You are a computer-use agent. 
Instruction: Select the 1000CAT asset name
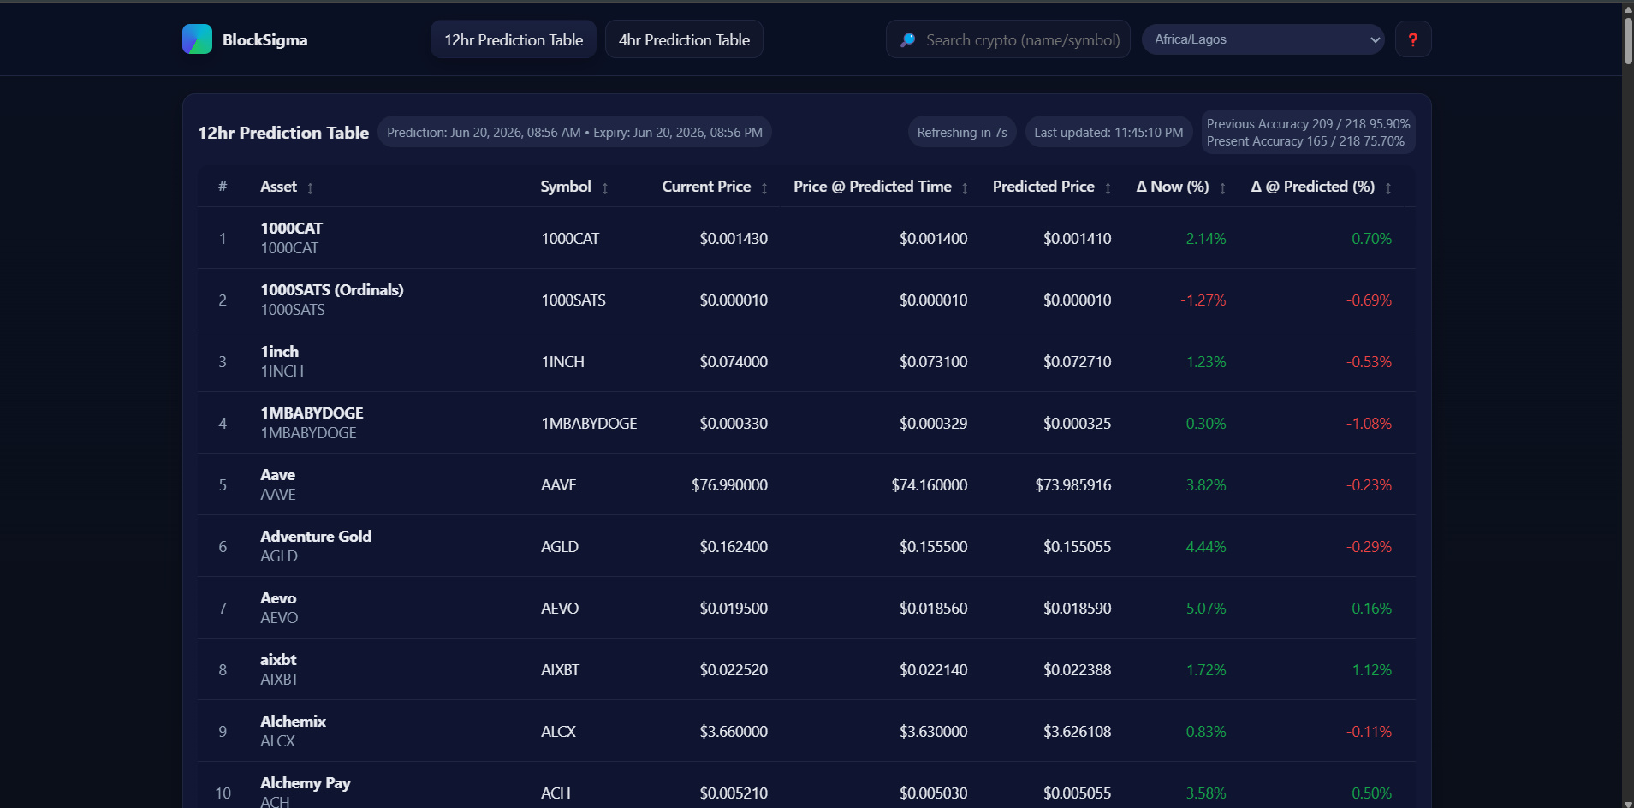click(292, 228)
